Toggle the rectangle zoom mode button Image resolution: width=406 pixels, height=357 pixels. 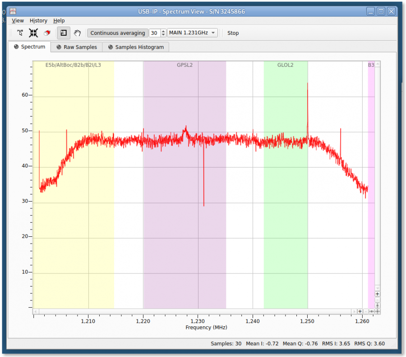click(63, 33)
